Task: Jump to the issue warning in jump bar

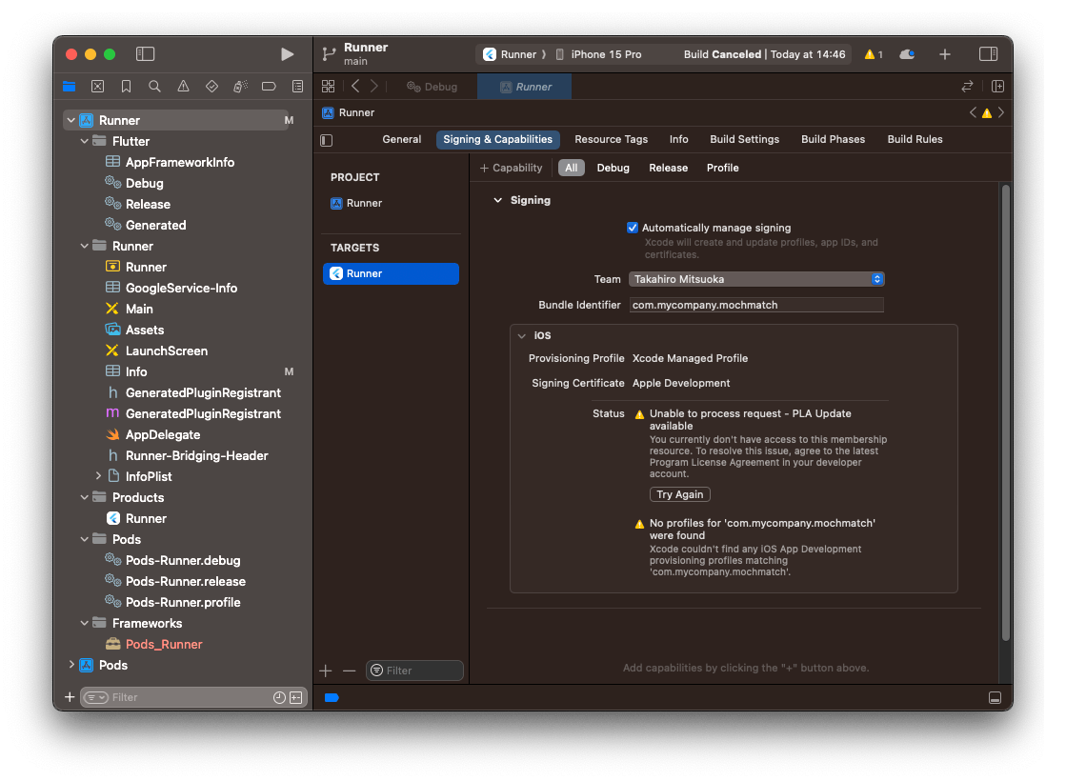Action: (x=987, y=112)
